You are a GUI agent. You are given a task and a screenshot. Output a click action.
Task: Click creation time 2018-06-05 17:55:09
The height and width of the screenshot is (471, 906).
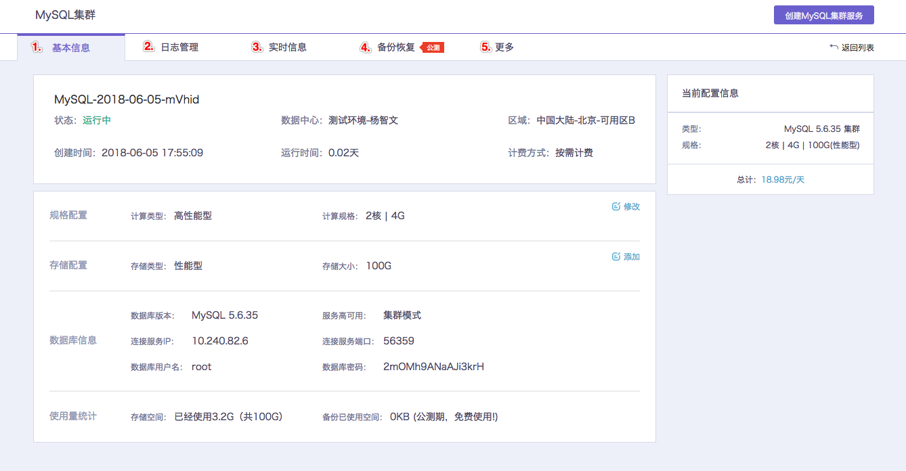coord(152,153)
